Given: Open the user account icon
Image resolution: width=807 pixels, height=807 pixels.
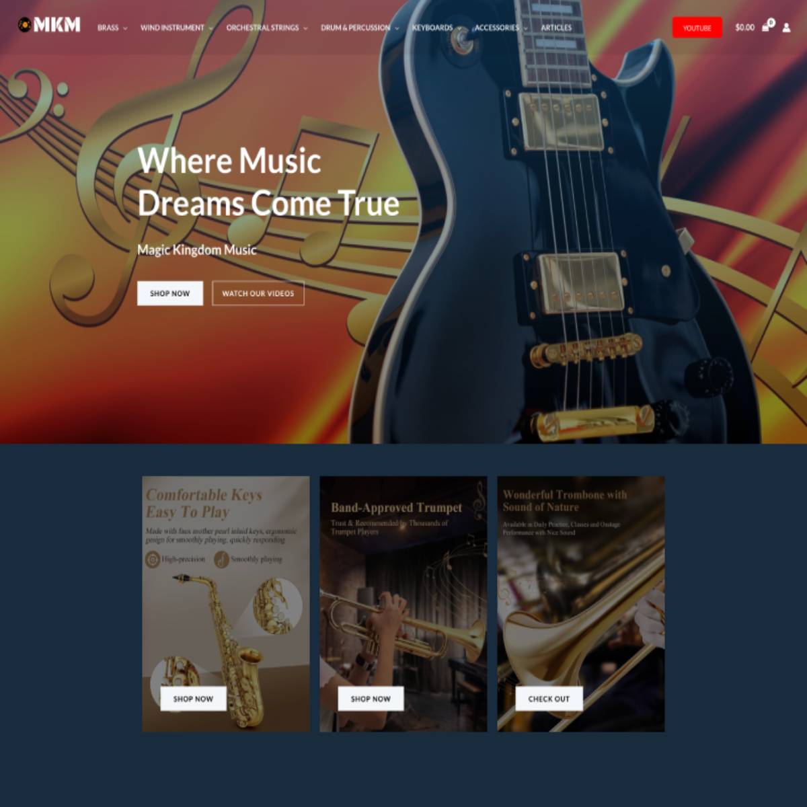Looking at the screenshot, I should pos(786,28).
